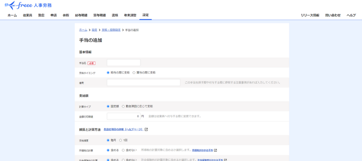The width and height of the screenshot is (362, 161).
Task: Open リリース情報 page
Action: pos(310,15)
